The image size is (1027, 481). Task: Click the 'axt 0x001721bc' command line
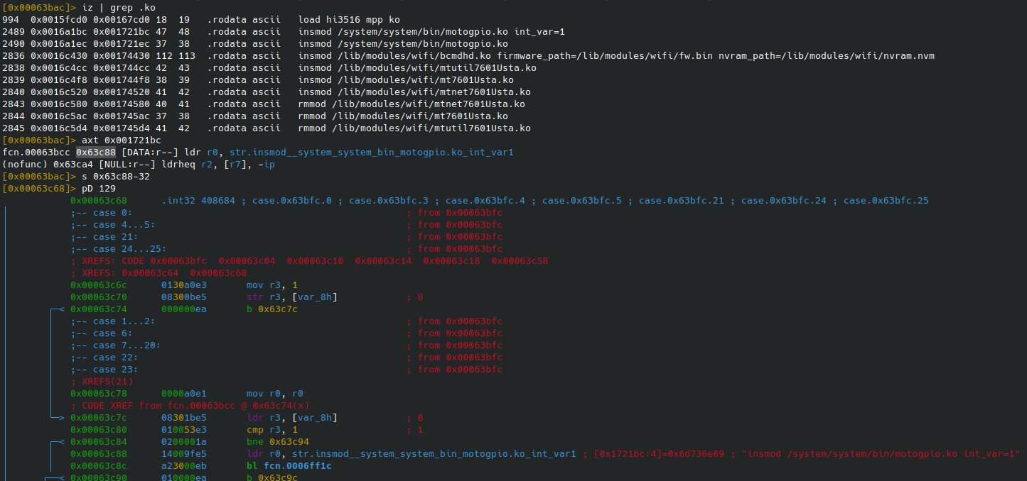point(121,140)
